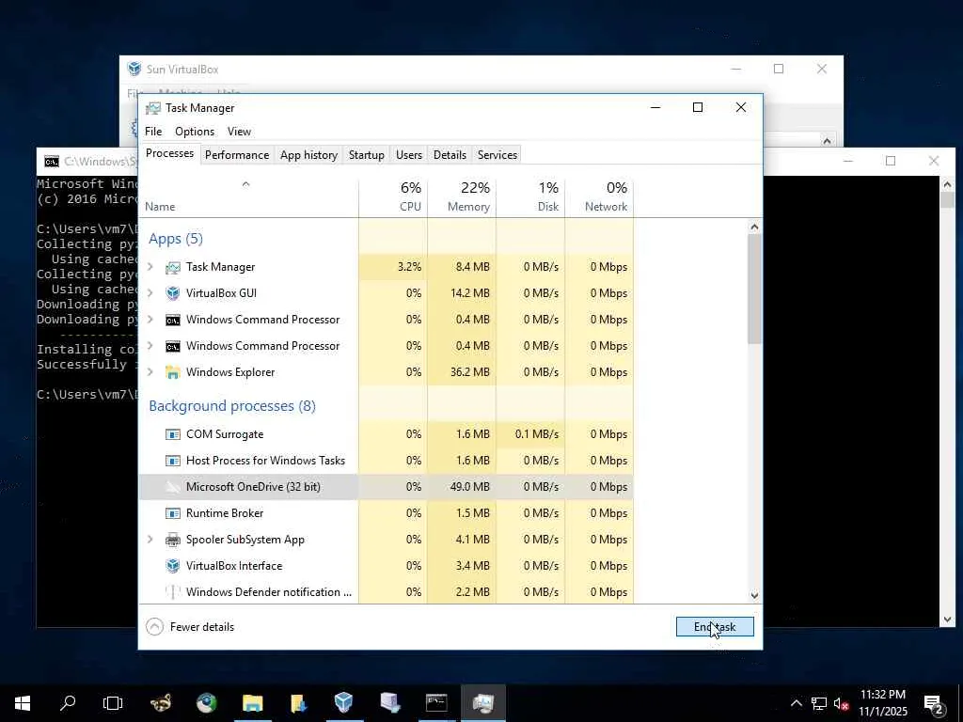The height and width of the screenshot is (722, 963).
Task: Click the Background processes (8) heading
Action: 232,406
